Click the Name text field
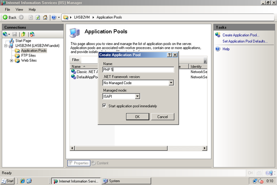 click(138, 69)
